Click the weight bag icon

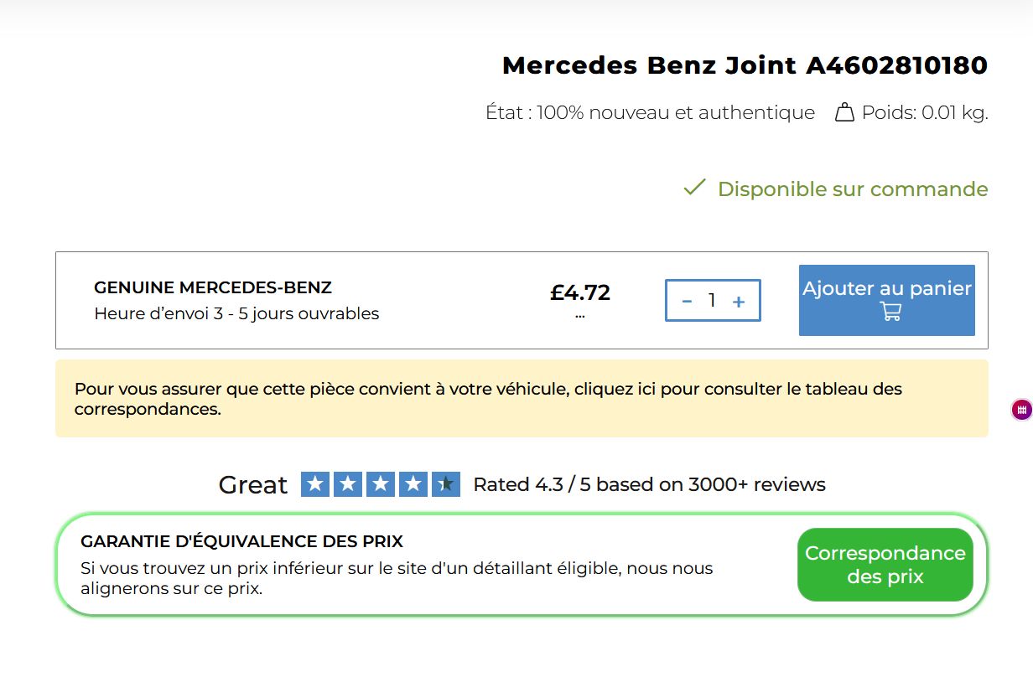tap(844, 112)
